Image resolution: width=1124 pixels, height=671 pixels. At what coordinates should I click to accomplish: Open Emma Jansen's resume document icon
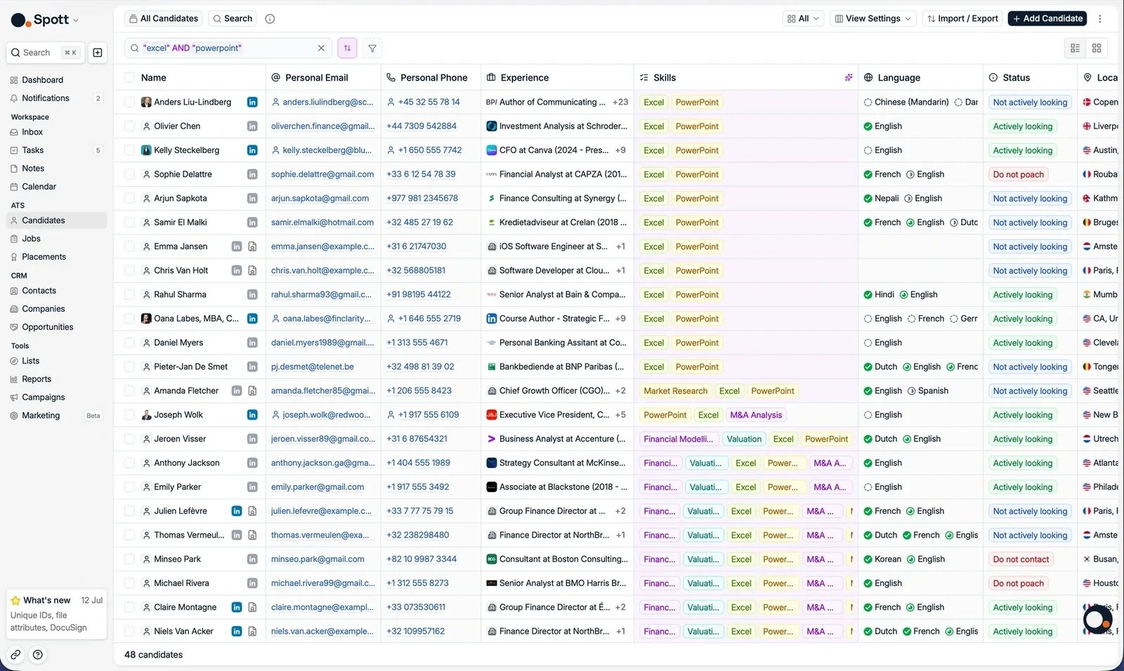(252, 246)
